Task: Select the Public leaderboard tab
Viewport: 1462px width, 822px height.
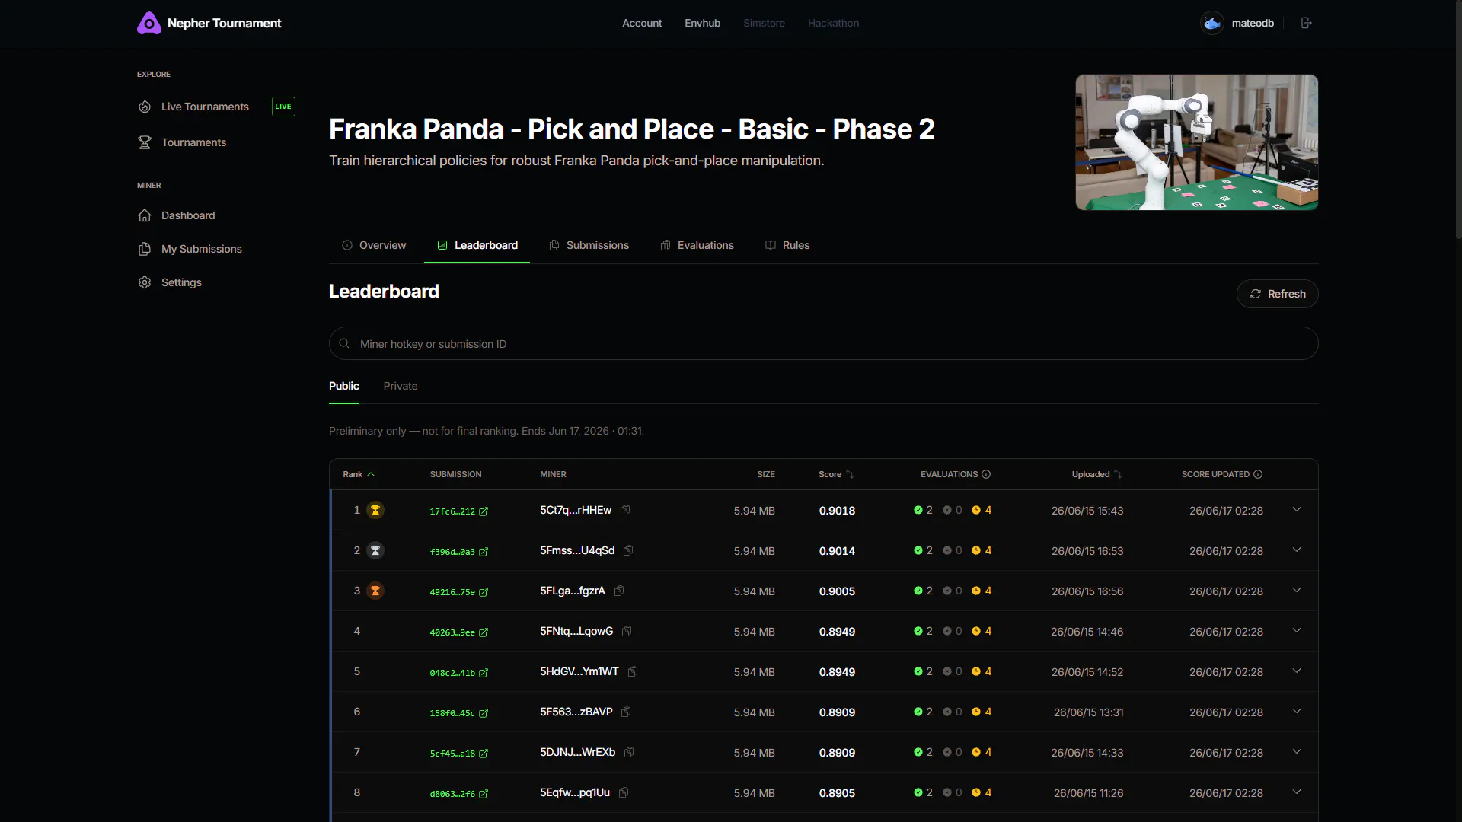Action: [344, 386]
